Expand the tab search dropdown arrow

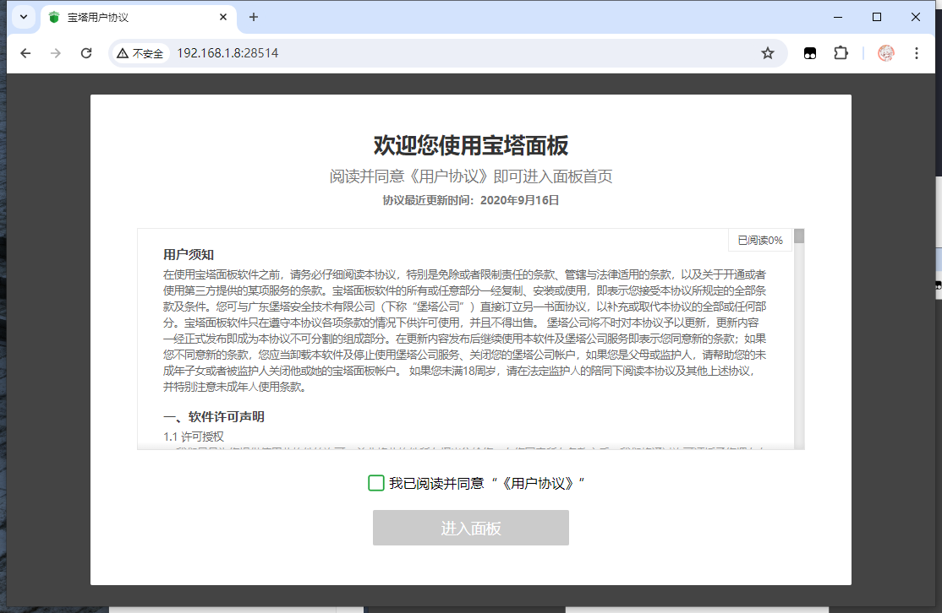click(24, 18)
